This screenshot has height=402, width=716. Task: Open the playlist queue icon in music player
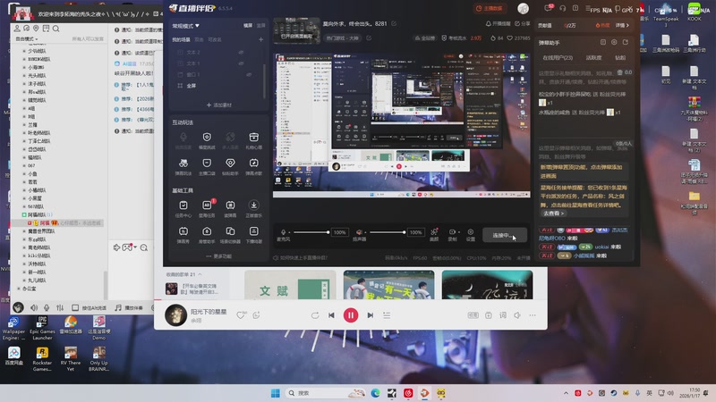tap(387, 315)
